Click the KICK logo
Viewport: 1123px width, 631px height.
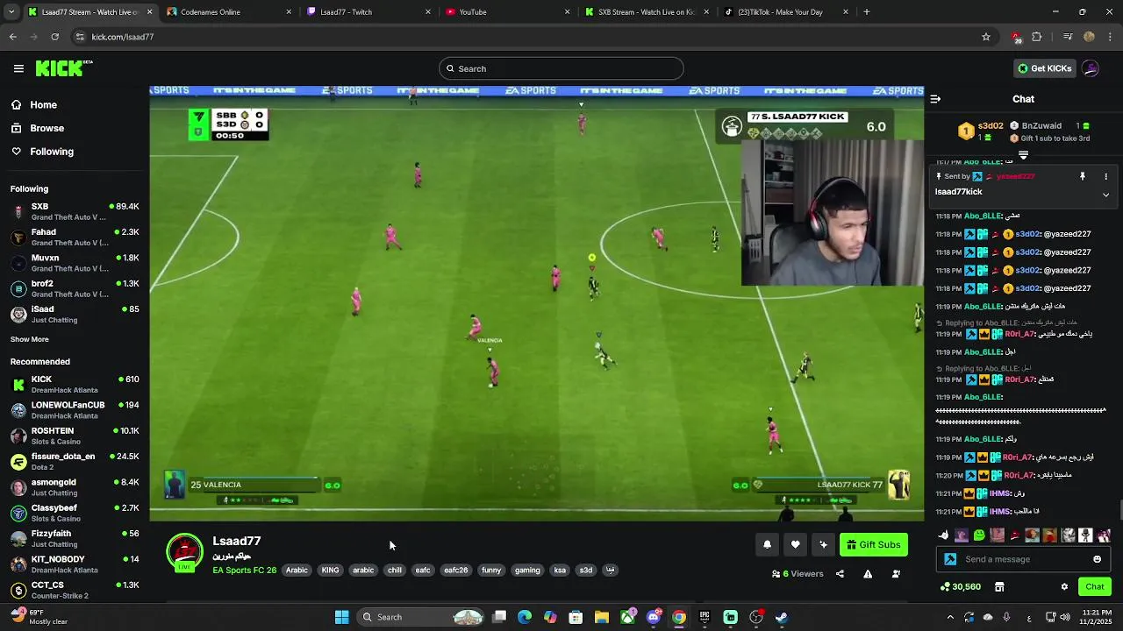coord(63,68)
